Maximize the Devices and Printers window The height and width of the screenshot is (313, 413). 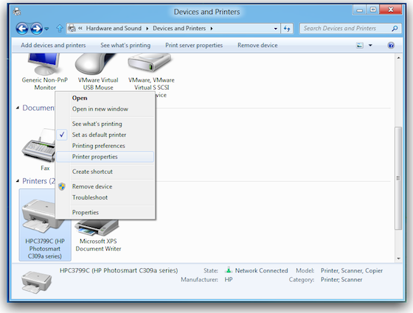(x=373, y=10)
